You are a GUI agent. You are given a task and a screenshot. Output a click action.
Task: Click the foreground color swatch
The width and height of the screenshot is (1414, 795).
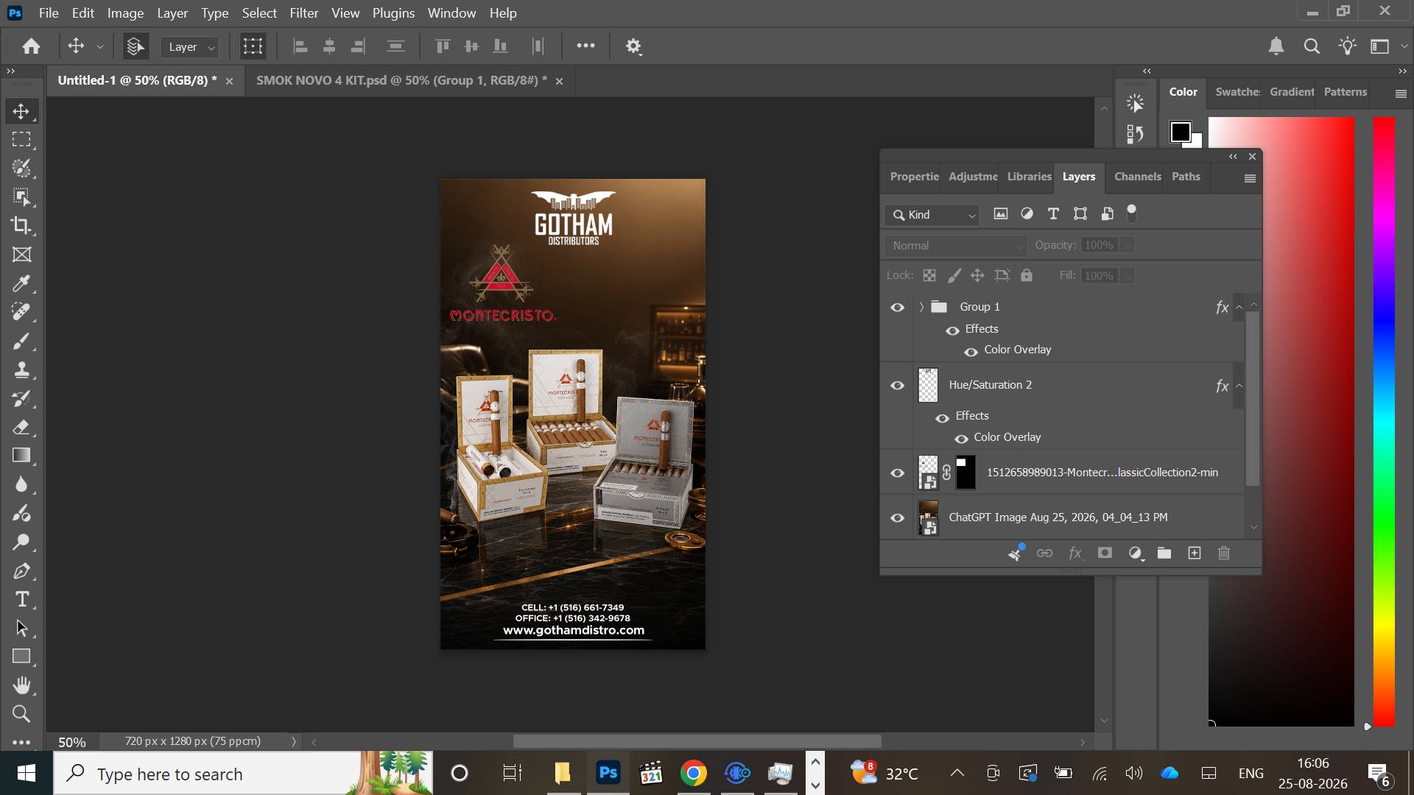[x=1181, y=132]
